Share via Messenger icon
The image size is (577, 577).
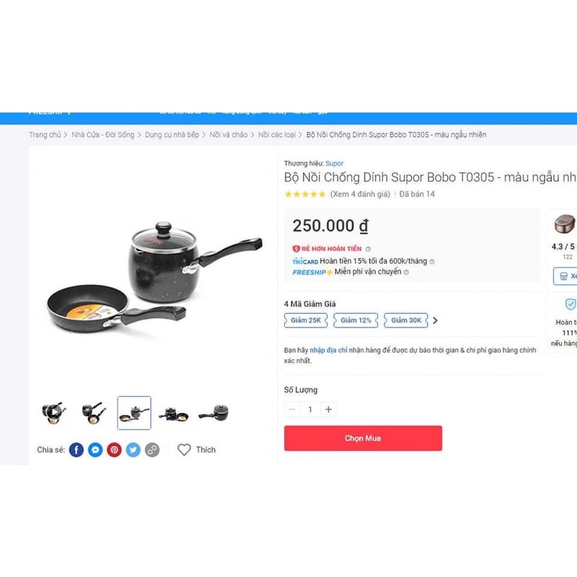(x=95, y=449)
